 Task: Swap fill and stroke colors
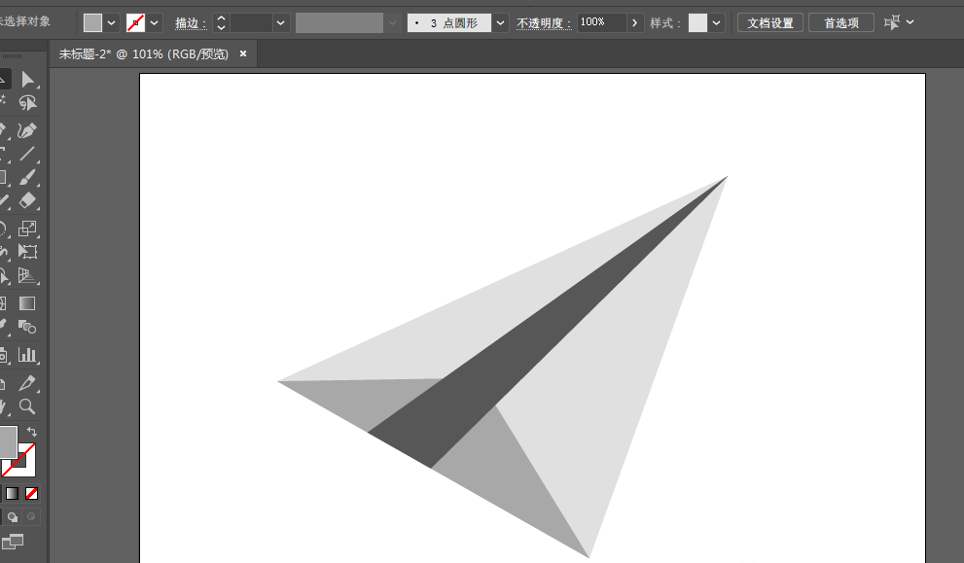pos(32,432)
